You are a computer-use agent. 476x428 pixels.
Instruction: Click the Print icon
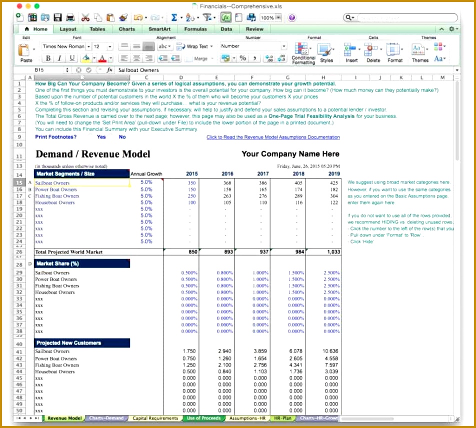(x=70, y=17)
